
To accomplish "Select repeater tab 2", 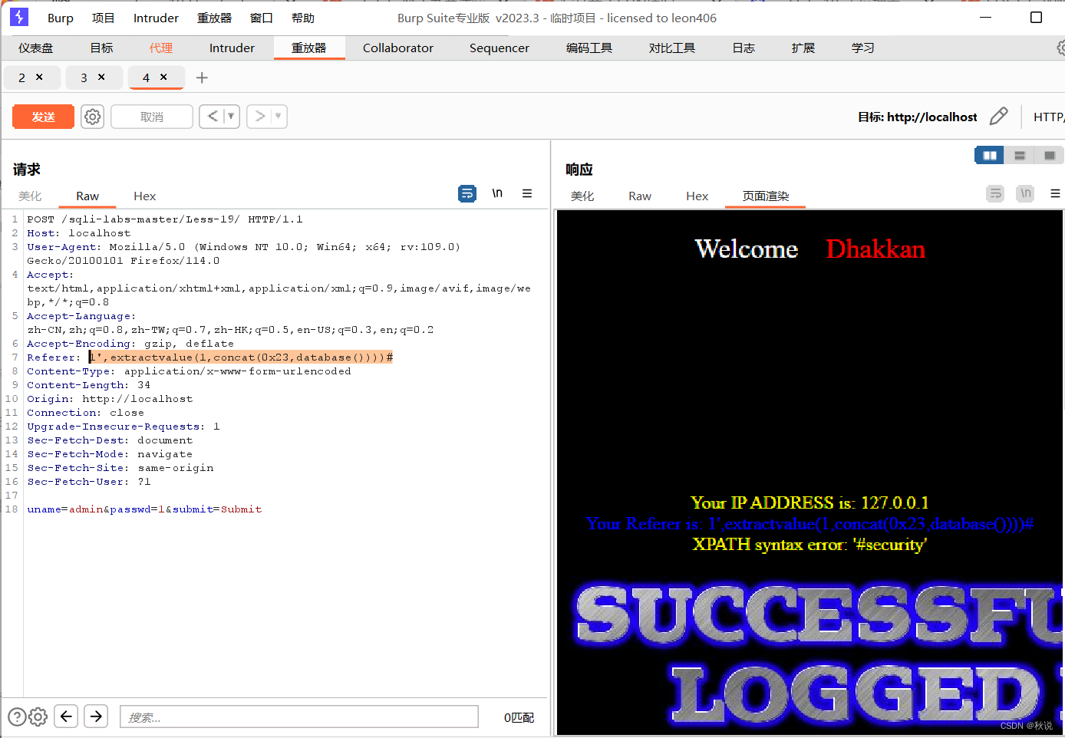I will coord(21,77).
